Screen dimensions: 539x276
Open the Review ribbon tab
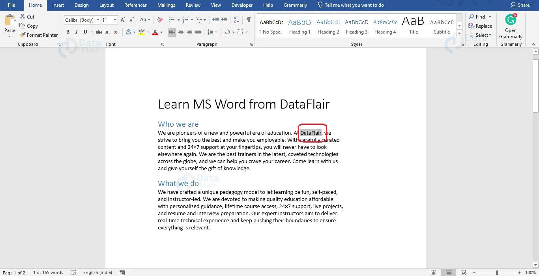(x=193, y=5)
